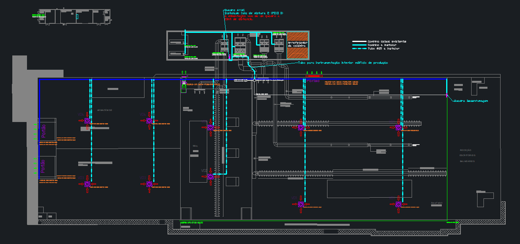Click the white existing cable path legend line
The width and height of the screenshot is (520, 244).
(359, 41)
